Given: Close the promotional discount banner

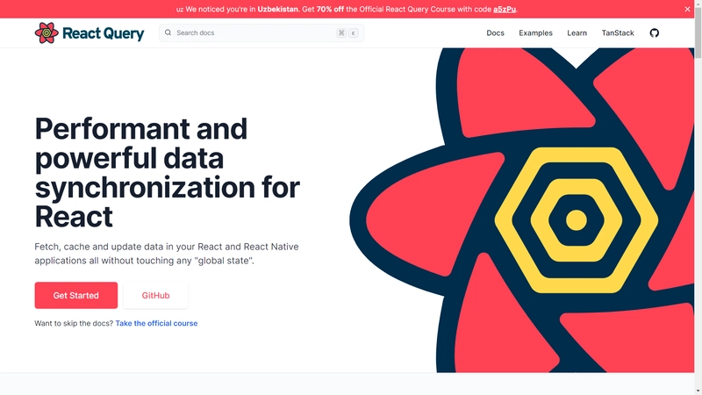Looking at the screenshot, I should [688, 9].
